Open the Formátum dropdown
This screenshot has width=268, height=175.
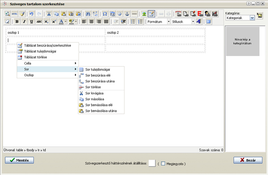pyautogui.click(x=159, y=22)
